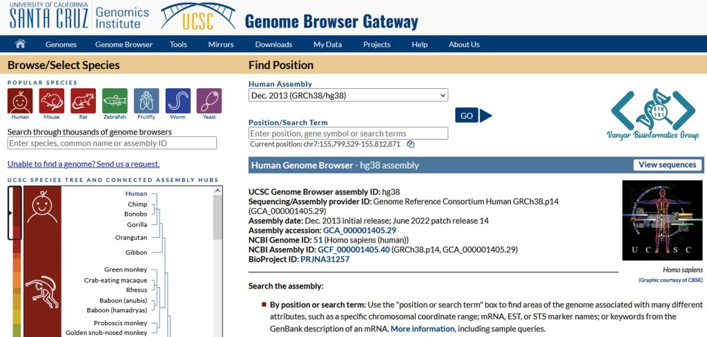Click the Vanyar Bioinformatics Group logo
This screenshot has height=337, width=707.
(652, 114)
